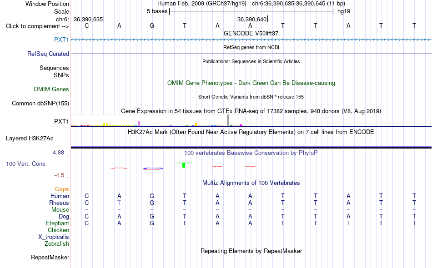This screenshot has height=268, width=432.
Task: Click the orange Gaps label
Action: click(x=62, y=189)
